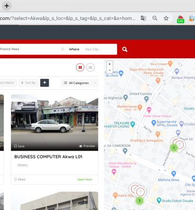Click the Banque Atlantique map pin
The height and width of the screenshot is (210, 195).
coord(177,71)
